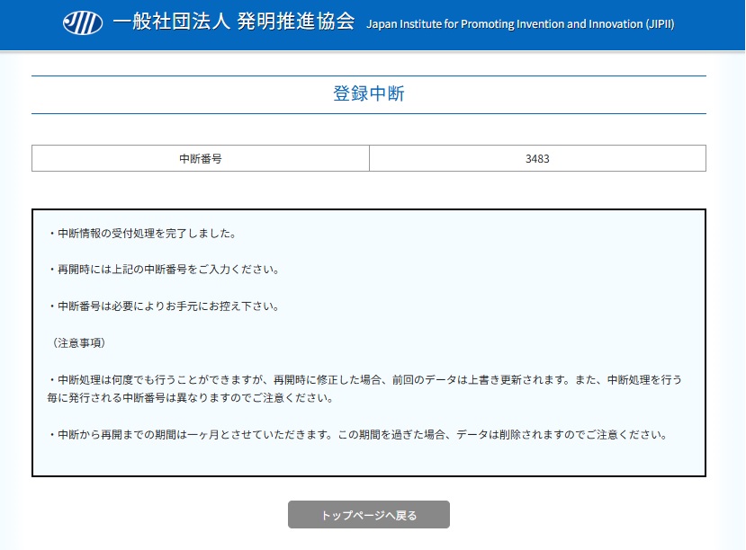Click the line 中断情報の受付処理を完了しました
Viewport: 746px width, 550px height.
coord(142,233)
